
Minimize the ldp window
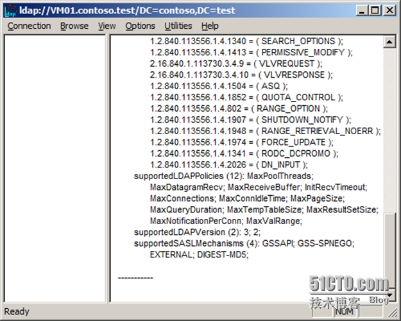point(362,10)
